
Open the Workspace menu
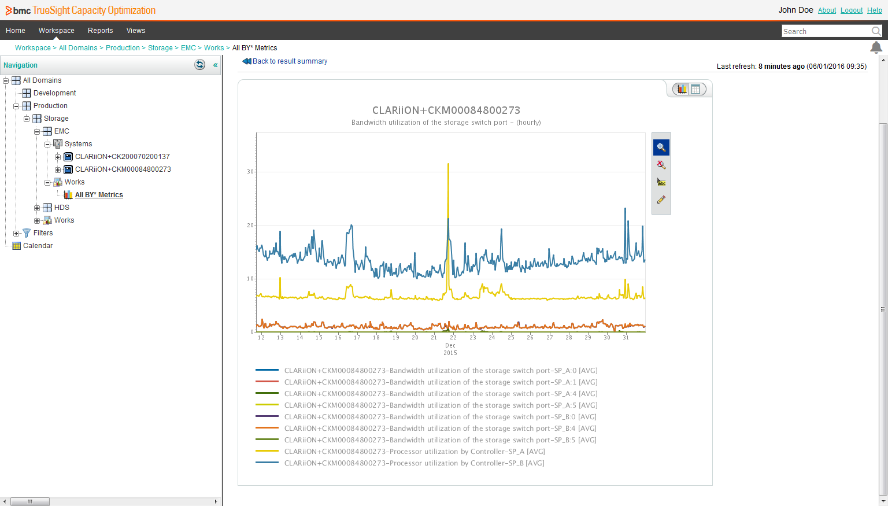coord(57,31)
